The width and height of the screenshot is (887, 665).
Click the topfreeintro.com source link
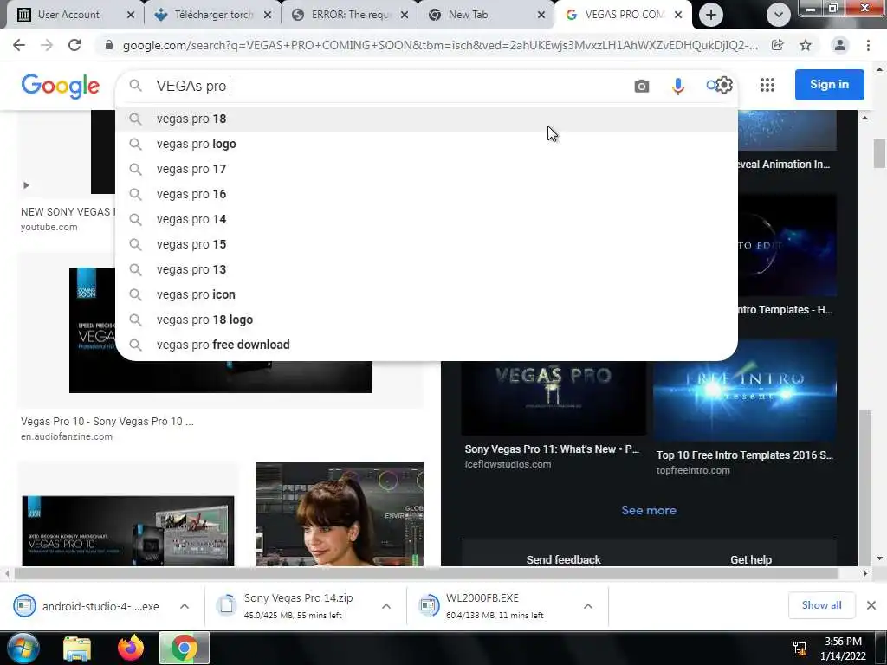[x=693, y=470]
